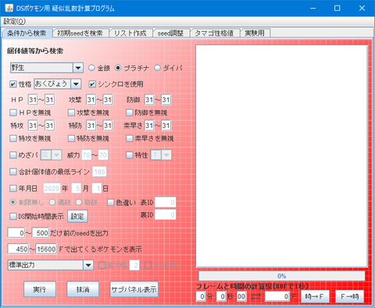Click the 攻撃 minimum value field
Screen dimensions: 375x308
[91, 100]
